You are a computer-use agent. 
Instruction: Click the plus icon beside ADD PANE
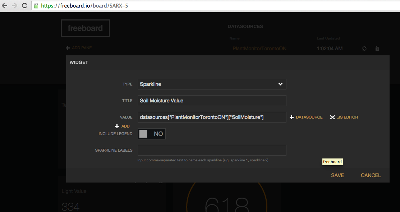click(68, 48)
